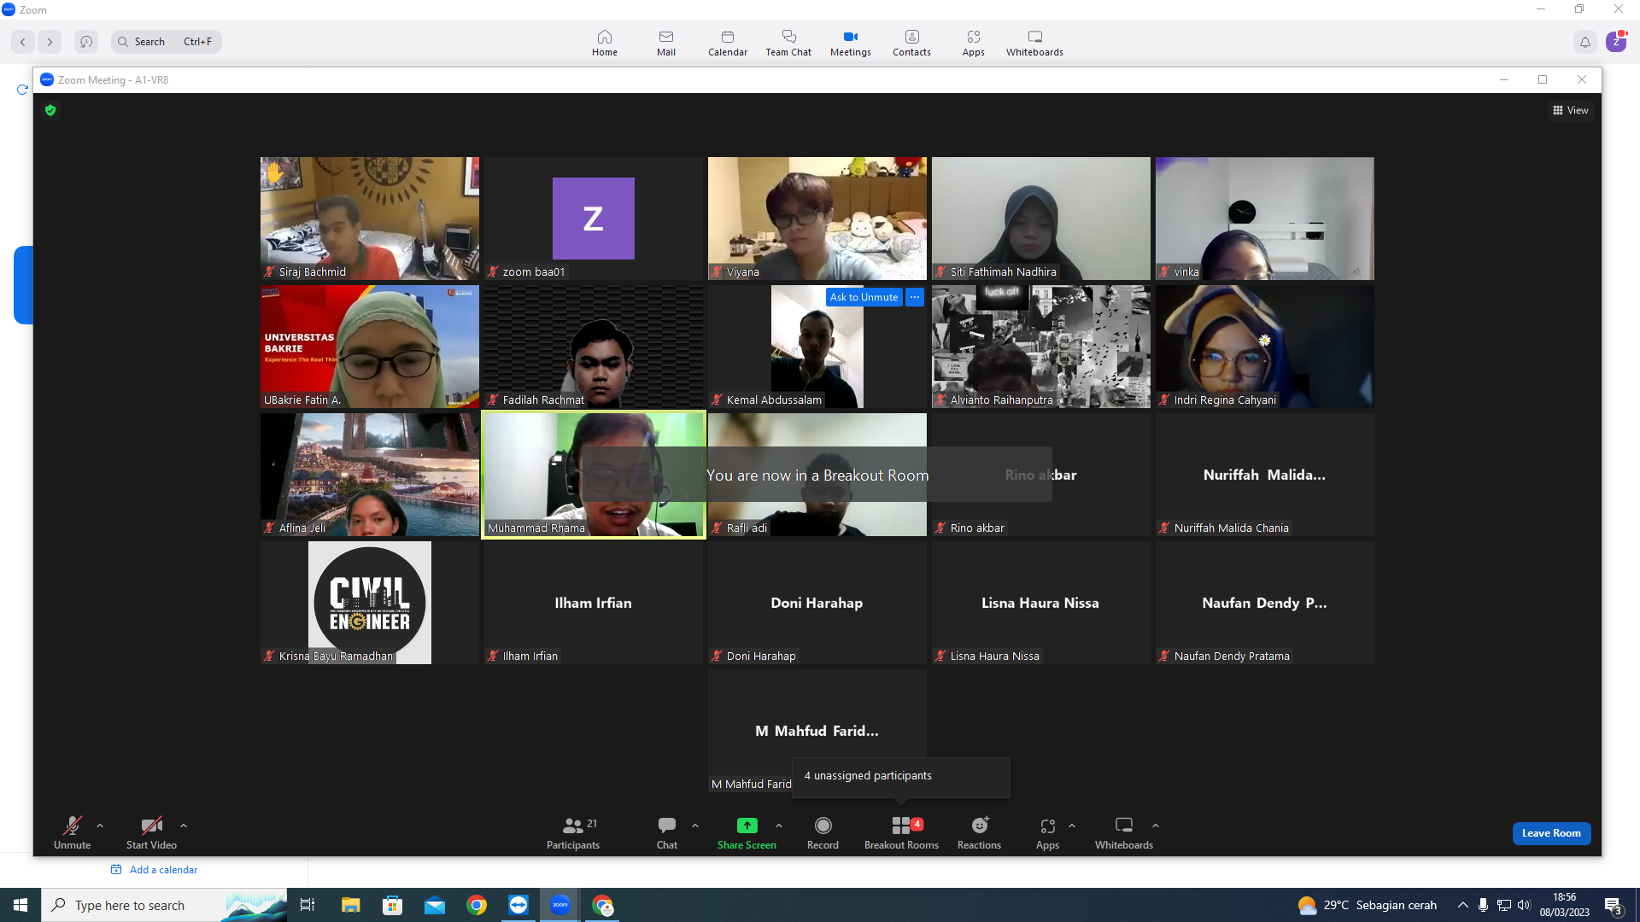Open Breakout Rooms
This screenshot has height=922, width=1640.
point(901,832)
